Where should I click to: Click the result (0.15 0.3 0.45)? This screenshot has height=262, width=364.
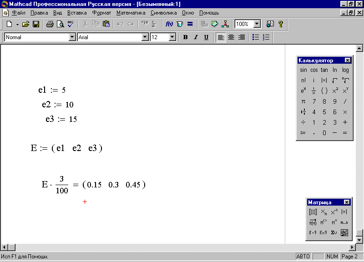click(114, 185)
